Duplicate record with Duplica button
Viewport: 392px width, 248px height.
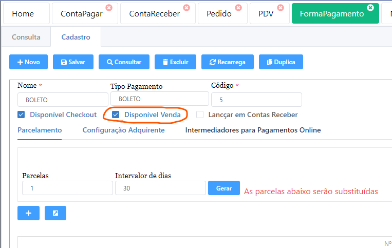[x=281, y=62]
